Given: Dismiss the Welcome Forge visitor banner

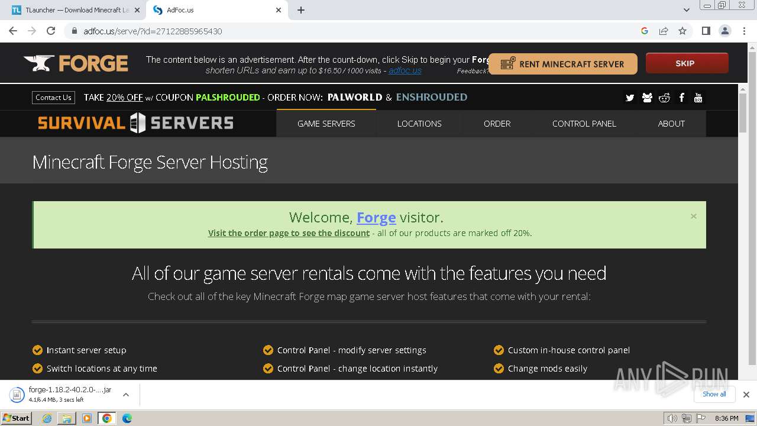Looking at the screenshot, I should [x=693, y=216].
